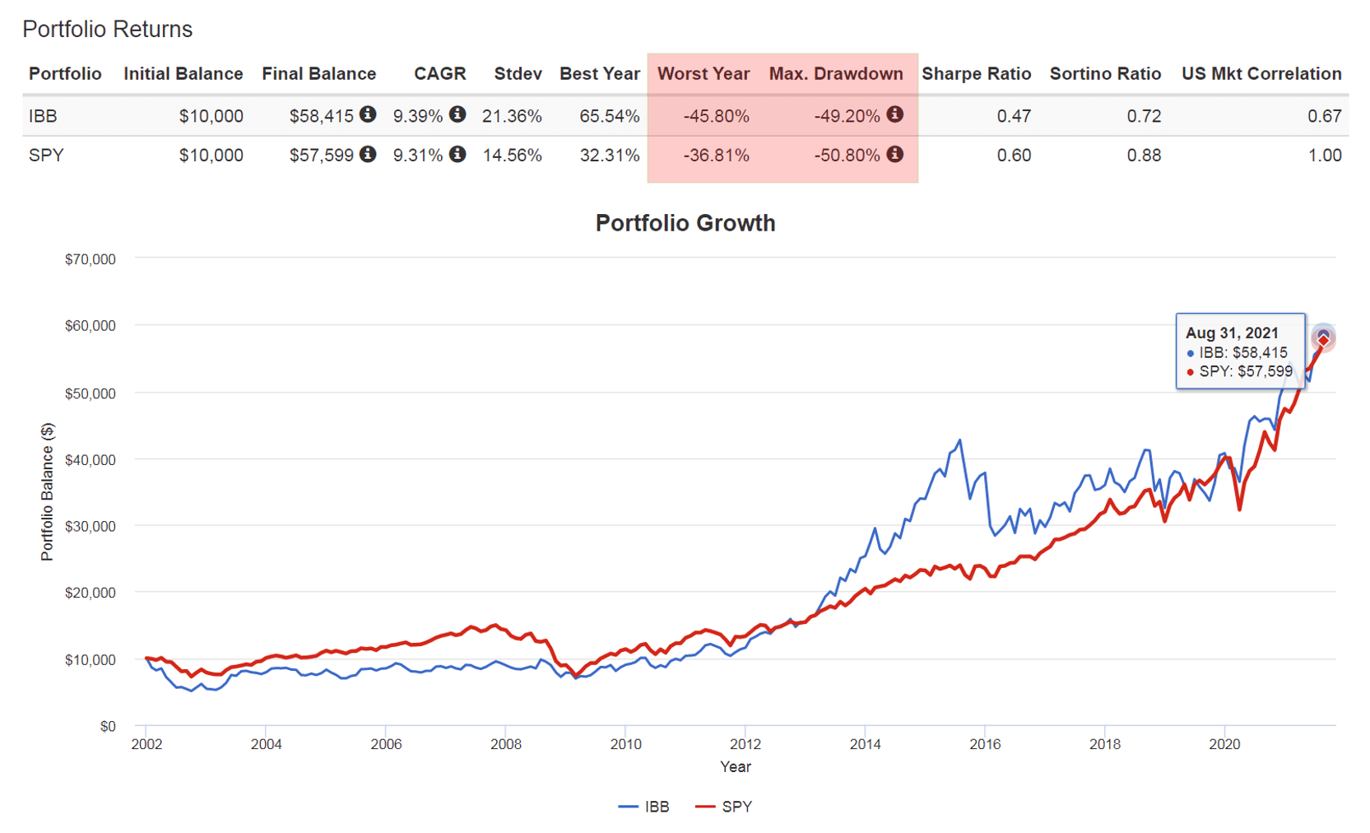Click IBB US market correlation 0.67
Viewport: 1370px width, 833px height.
point(1325,116)
